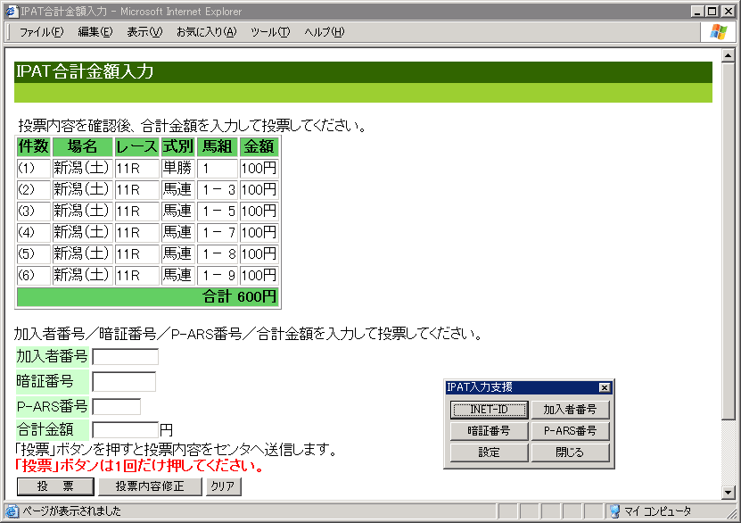Click the (6) 件数 cell
Viewport: 741px width, 523px height.
pos(34,276)
